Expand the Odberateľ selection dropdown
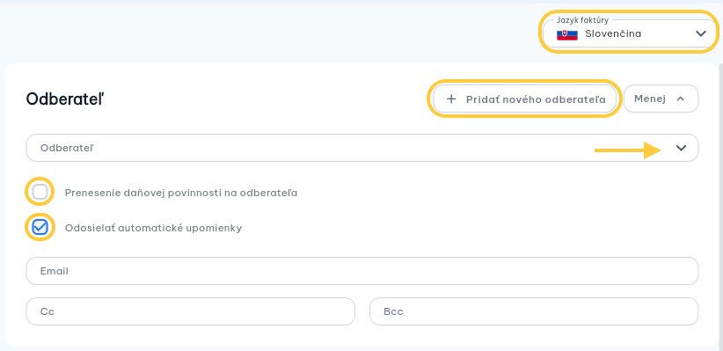723x351 pixels. pyautogui.click(x=362, y=148)
